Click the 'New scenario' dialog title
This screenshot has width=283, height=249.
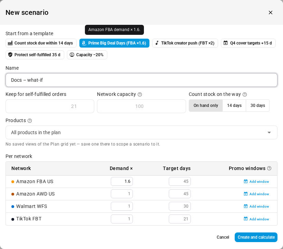tap(27, 12)
